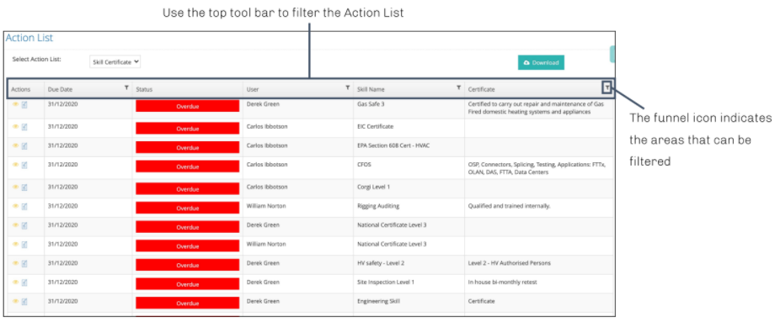Screen dimensions: 775x322
Task: View HV safety - Level 2 row eye icon
Action: 15,263
